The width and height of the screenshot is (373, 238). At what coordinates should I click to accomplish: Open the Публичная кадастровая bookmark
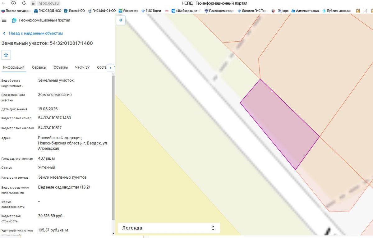tap(337, 11)
